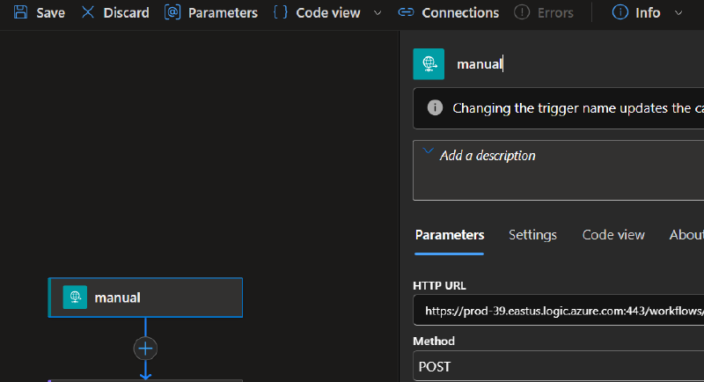Click the gray info icon beside the trigger name notice
This screenshot has height=382, width=704.
click(435, 107)
